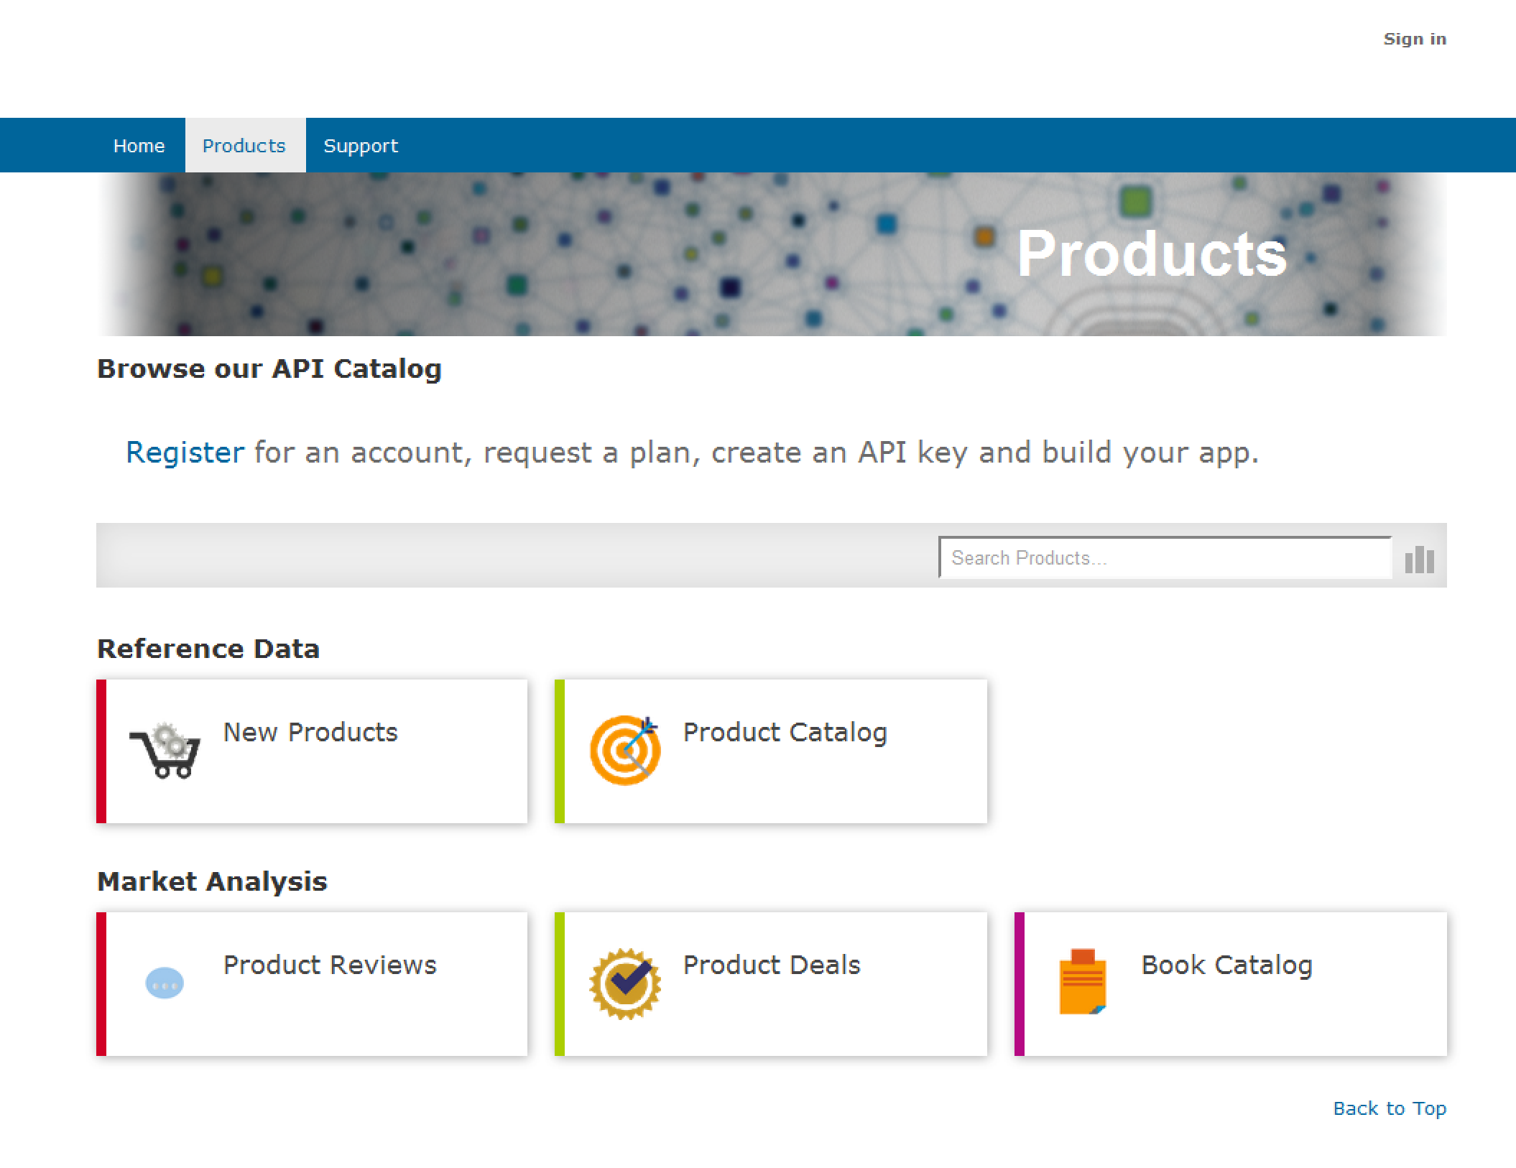Go to the Support tab
This screenshot has height=1168, width=1516.
(361, 146)
